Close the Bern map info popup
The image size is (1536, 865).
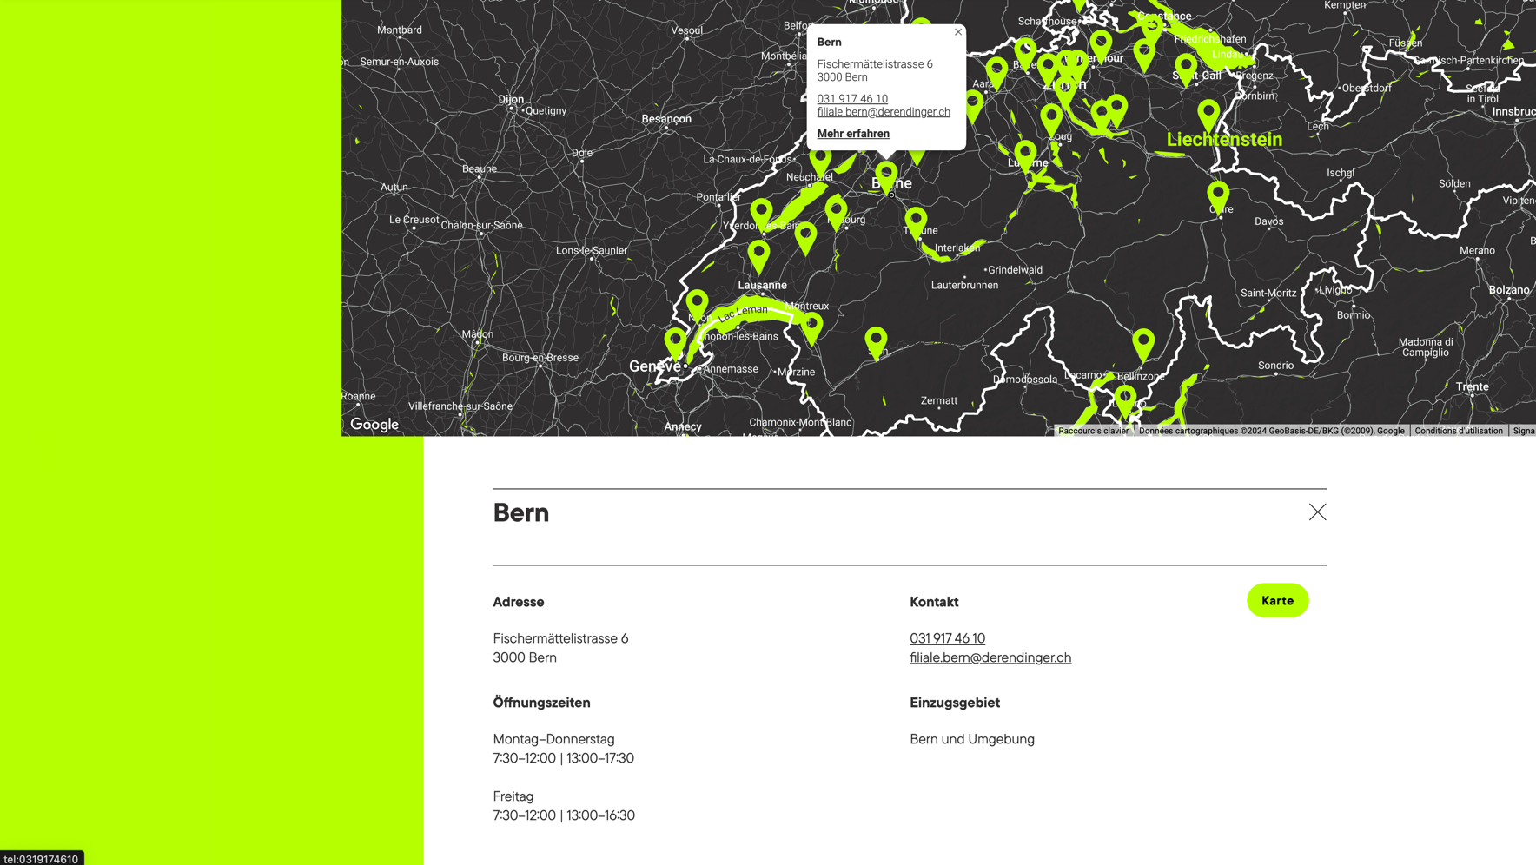point(958,32)
